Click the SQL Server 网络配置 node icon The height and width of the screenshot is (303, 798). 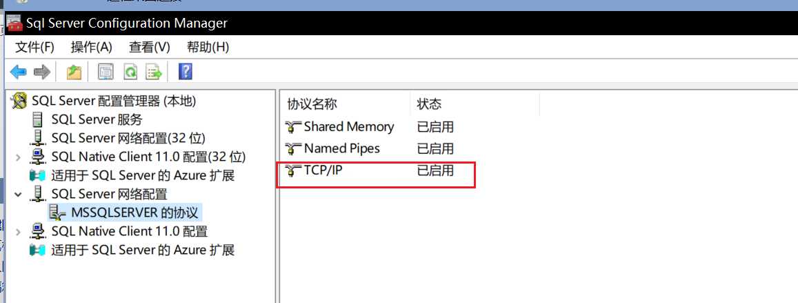37,194
